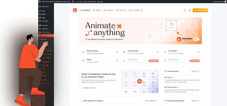Switch to the Widgets tab
This screenshot has width=227, height=106.
[97, 10]
